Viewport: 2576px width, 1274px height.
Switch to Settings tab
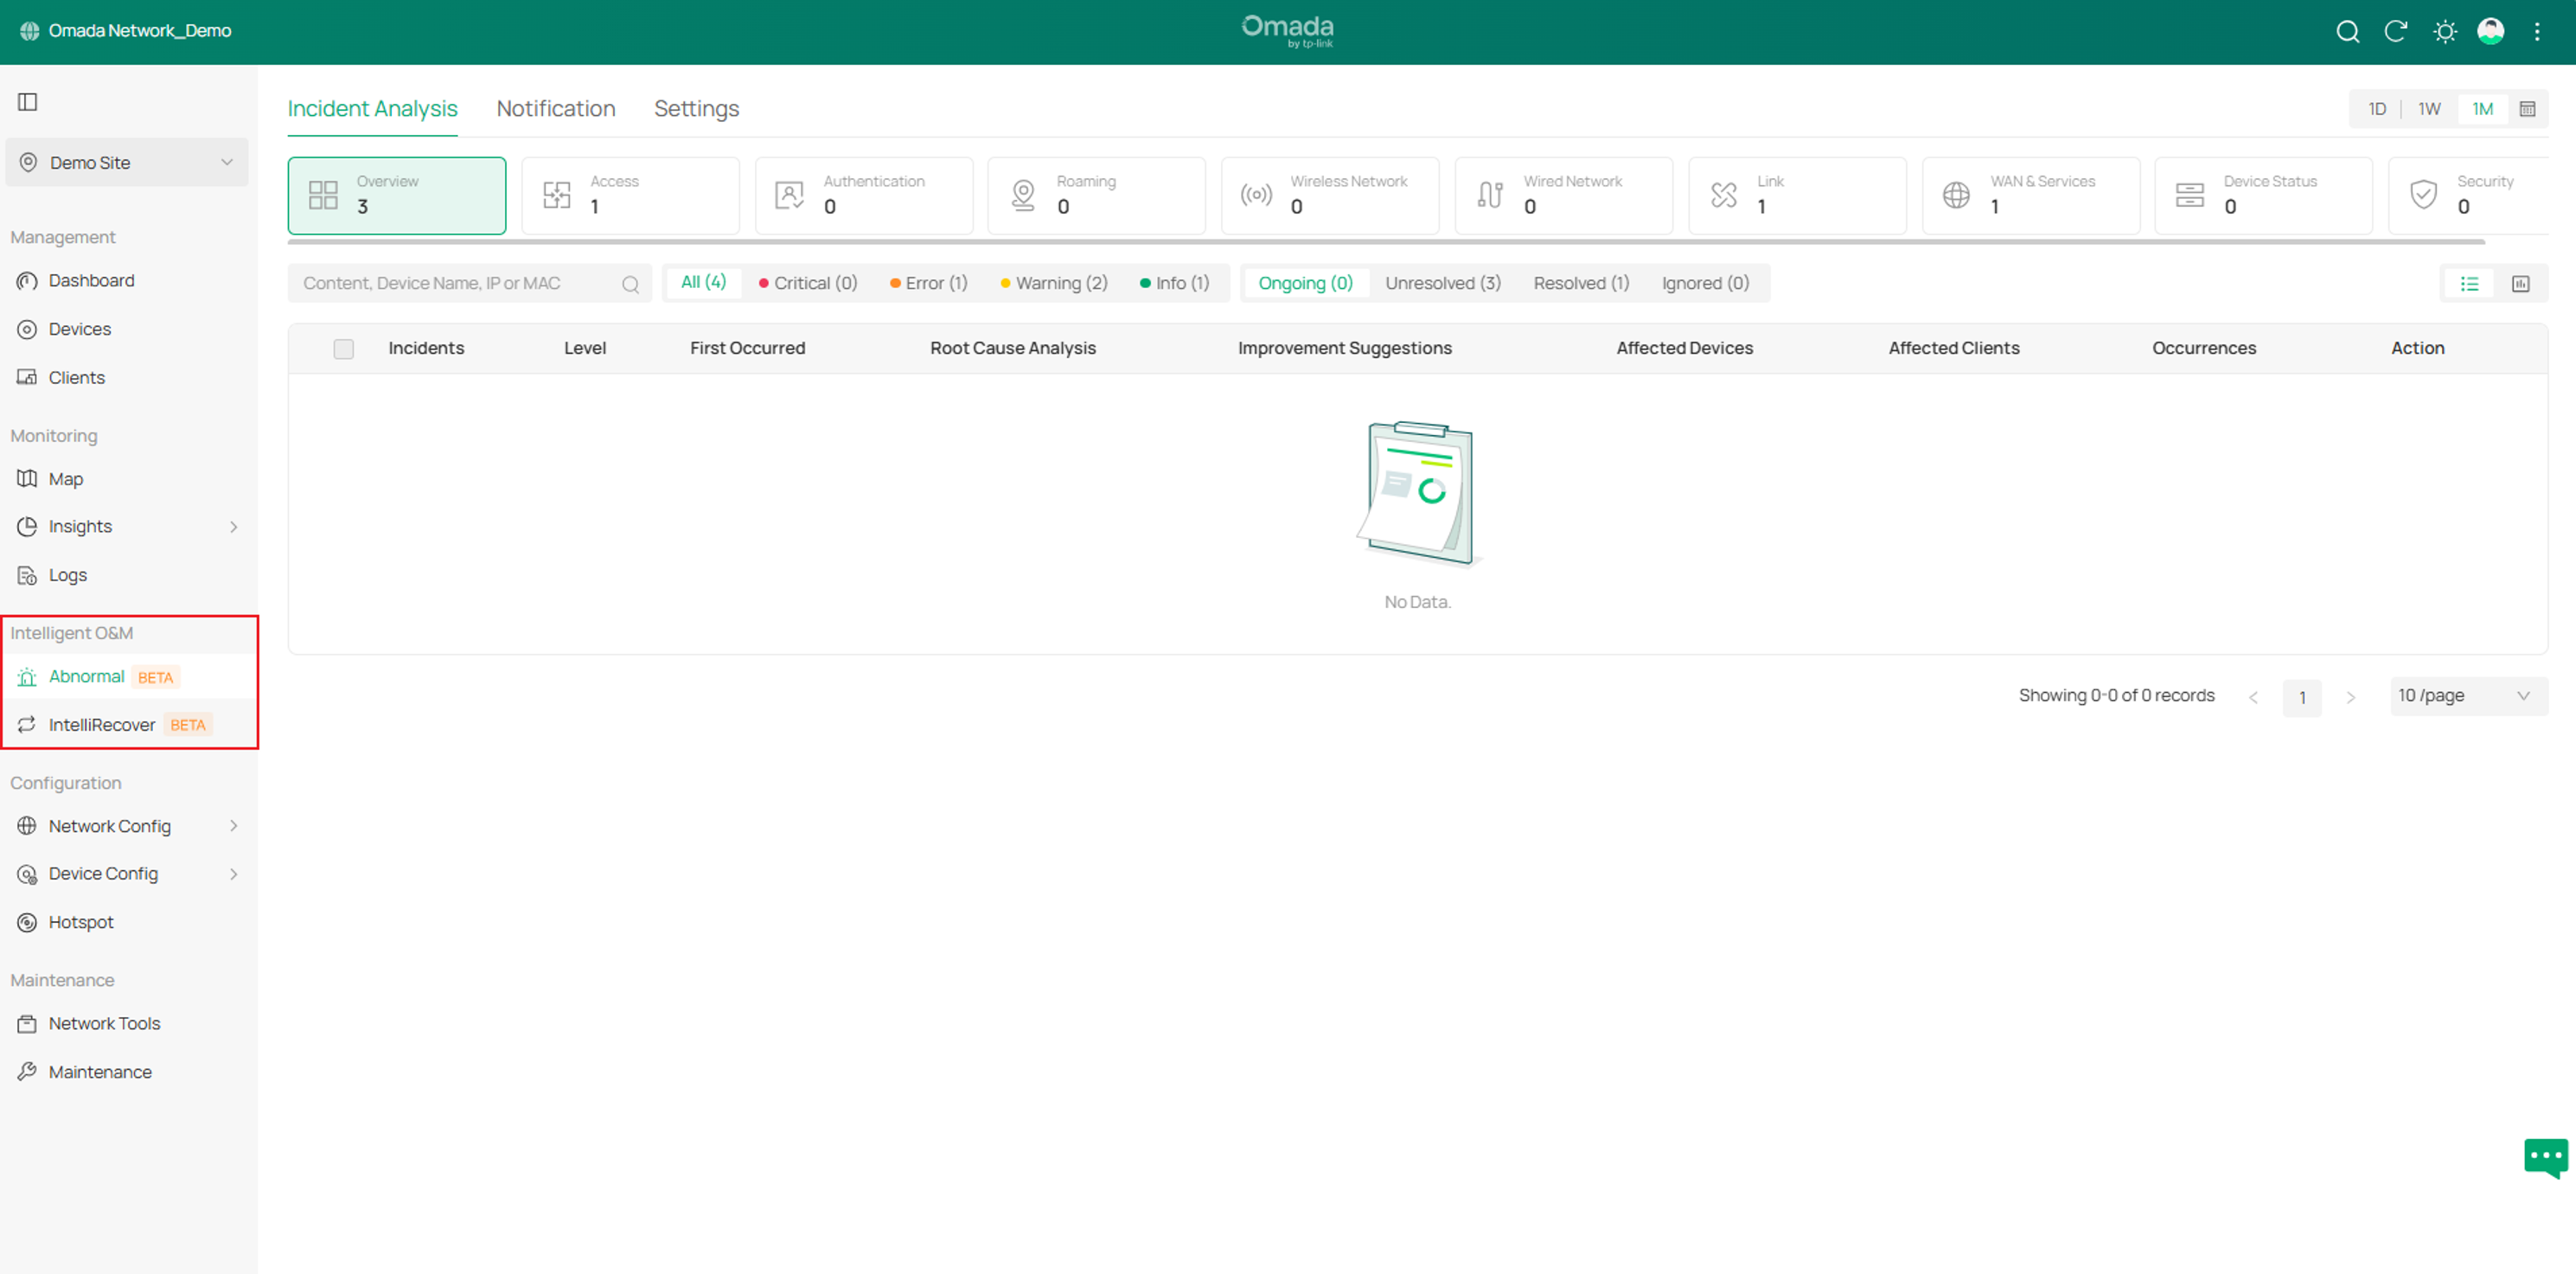[696, 109]
